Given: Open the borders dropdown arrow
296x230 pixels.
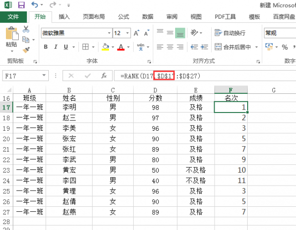Looking at the screenshot, I should 93,47.
